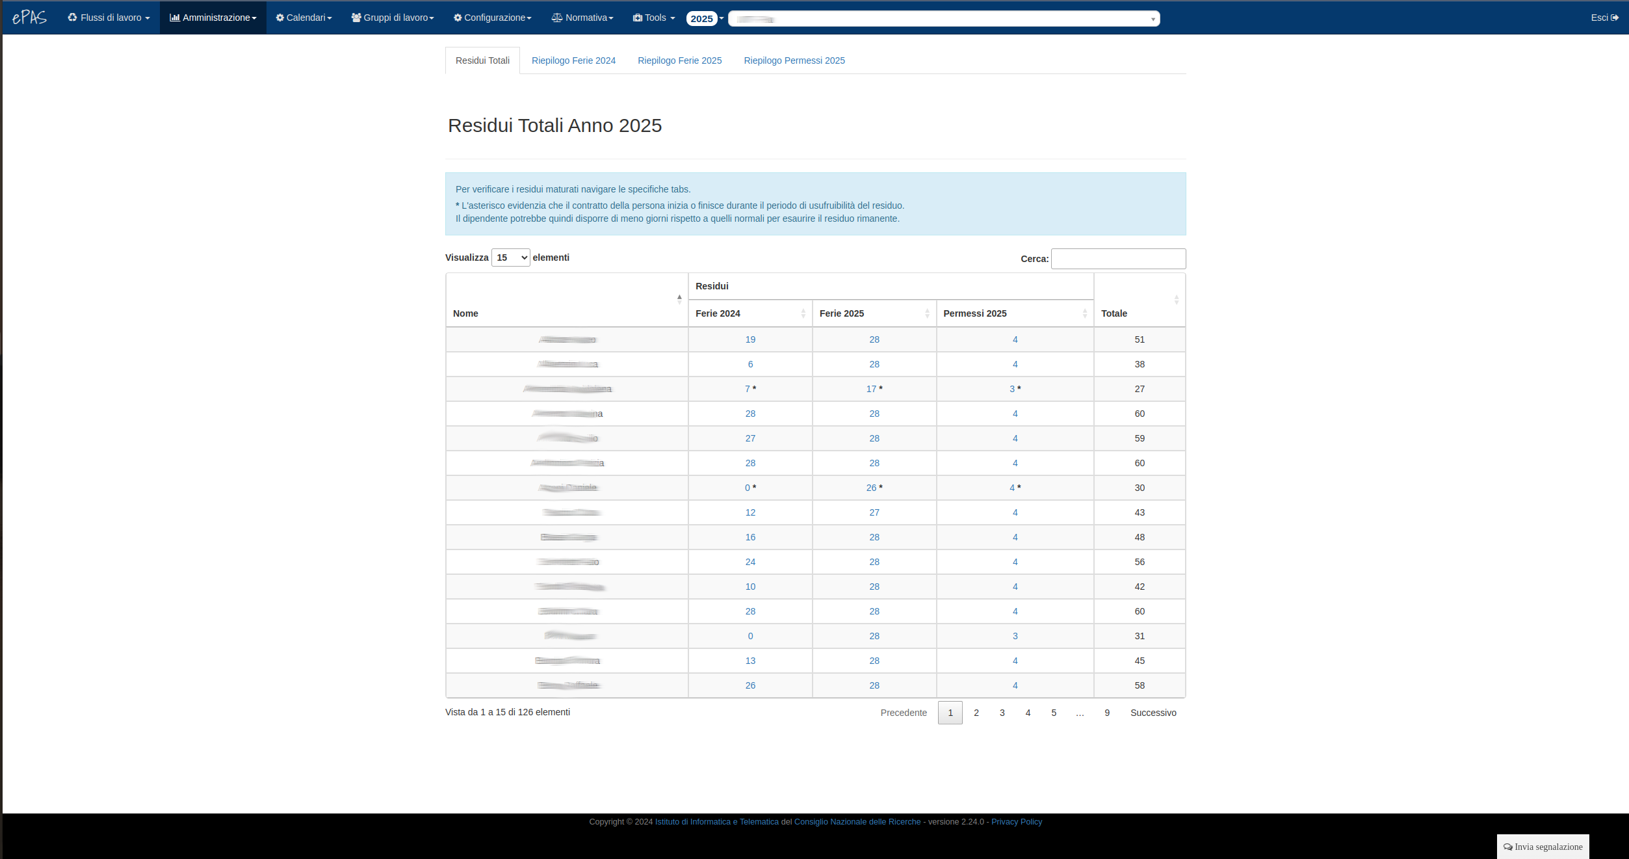Switch to Riepilogo Ferie 2024 tab
The height and width of the screenshot is (859, 1629).
[x=573, y=60]
